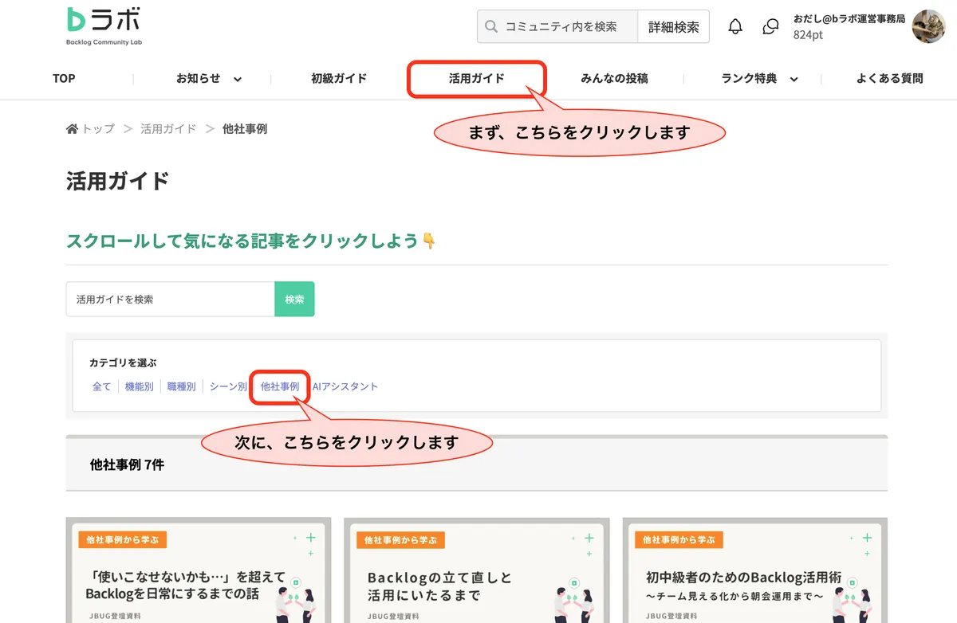Select the 他社事例 category link
The height and width of the screenshot is (623, 957).
tap(280, 386)
